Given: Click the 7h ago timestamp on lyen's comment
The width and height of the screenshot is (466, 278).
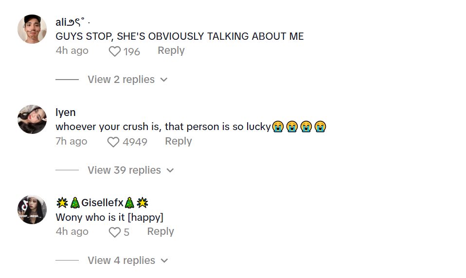Looking at the screenshot, I should [72, 141].
